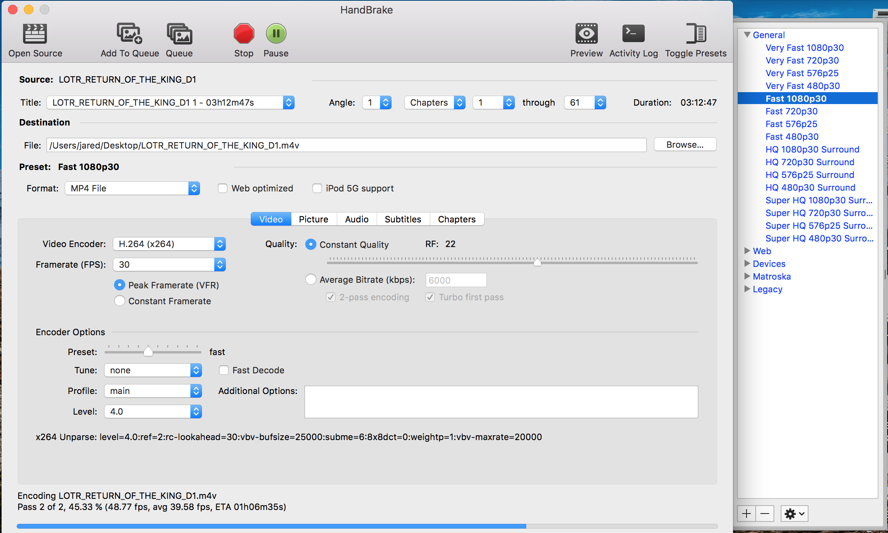Select Fast 576p25 preset
This screenshot has height=533, width=888.
791,124
